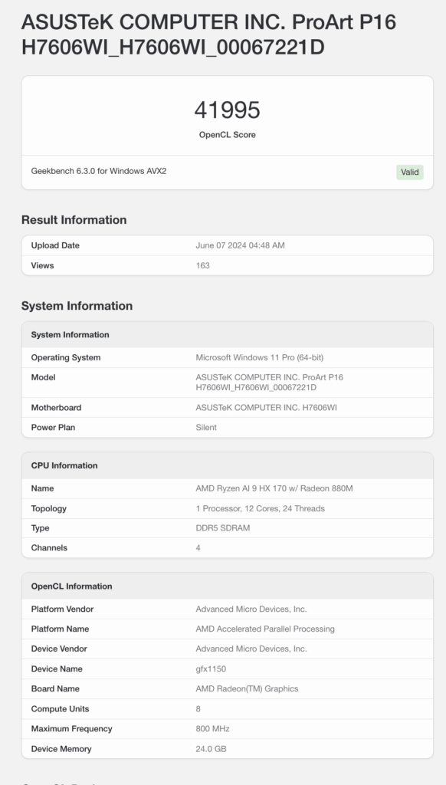Screen dimensions: 446x785
Task: Select the Upload Date value June 07 2024
Action: click(x=241, y=245)
